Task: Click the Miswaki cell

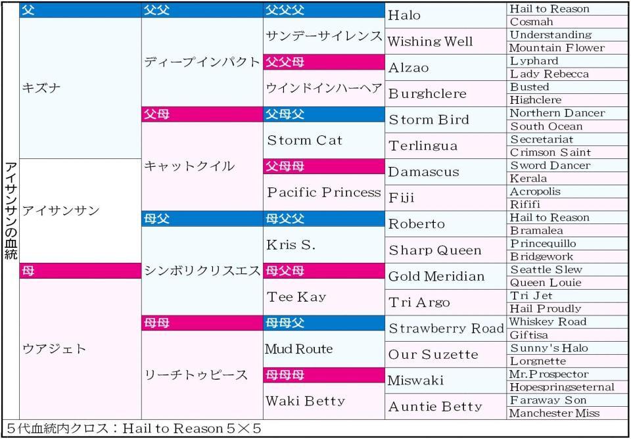Action: pos(446,381)
